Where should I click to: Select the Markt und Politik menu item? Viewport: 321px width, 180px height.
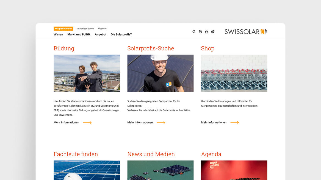79,35
